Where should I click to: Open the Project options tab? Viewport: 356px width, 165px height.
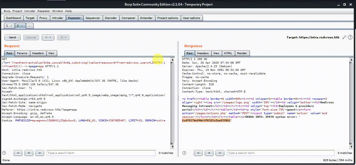tap(168, 18)
